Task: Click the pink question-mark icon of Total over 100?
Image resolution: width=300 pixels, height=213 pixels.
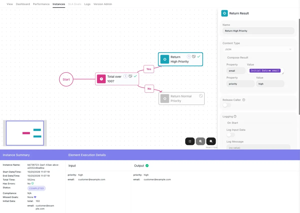Action: [101, 79]
